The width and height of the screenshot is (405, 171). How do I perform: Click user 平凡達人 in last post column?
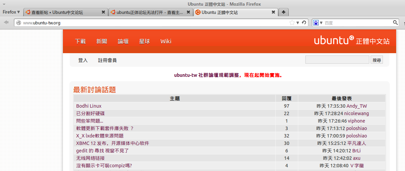click(x=357, y=143)
